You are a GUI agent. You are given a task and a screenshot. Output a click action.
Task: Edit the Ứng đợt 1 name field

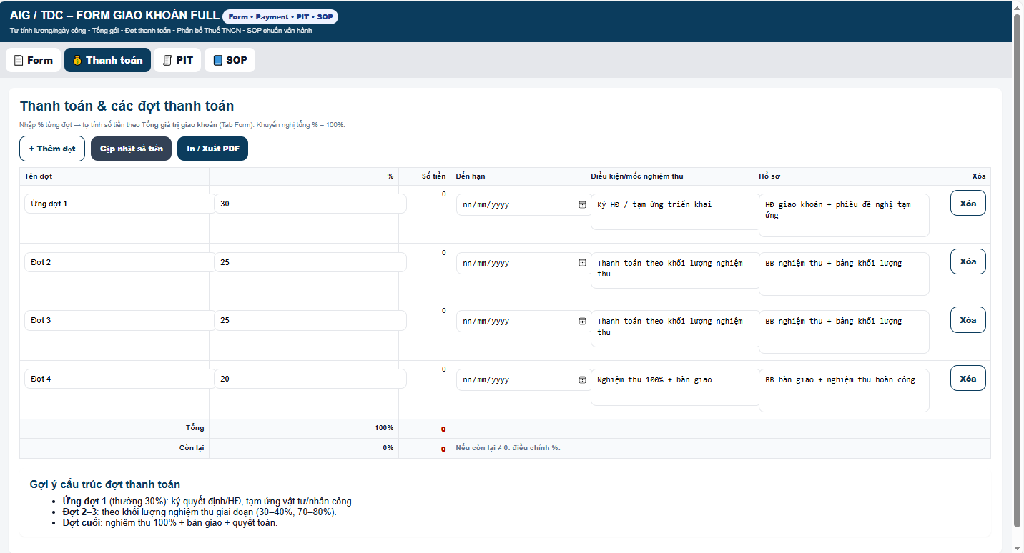(x=119, y=204)
